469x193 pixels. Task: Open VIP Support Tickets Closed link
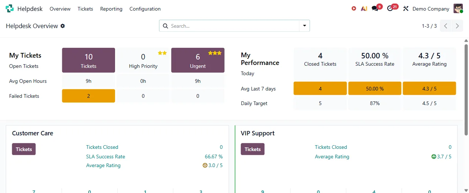[x=331, y=147]
